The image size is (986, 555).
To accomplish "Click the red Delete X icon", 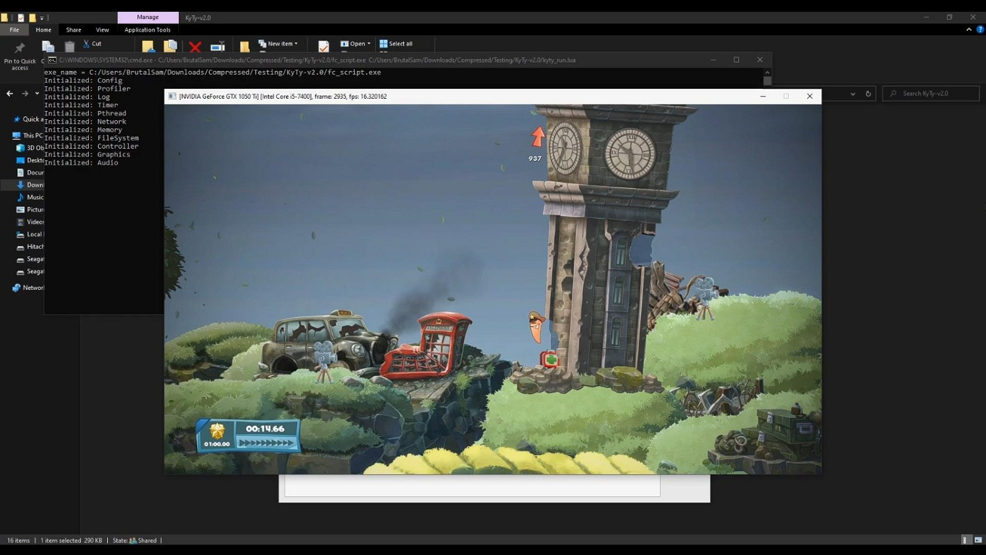I will [195, 47].
